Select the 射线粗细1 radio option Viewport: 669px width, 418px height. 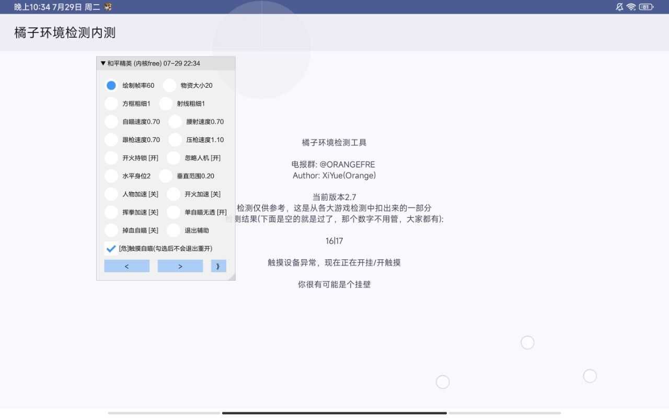tap(166, 103)
